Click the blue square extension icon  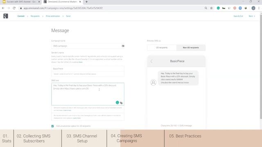(x=240, y=8)
